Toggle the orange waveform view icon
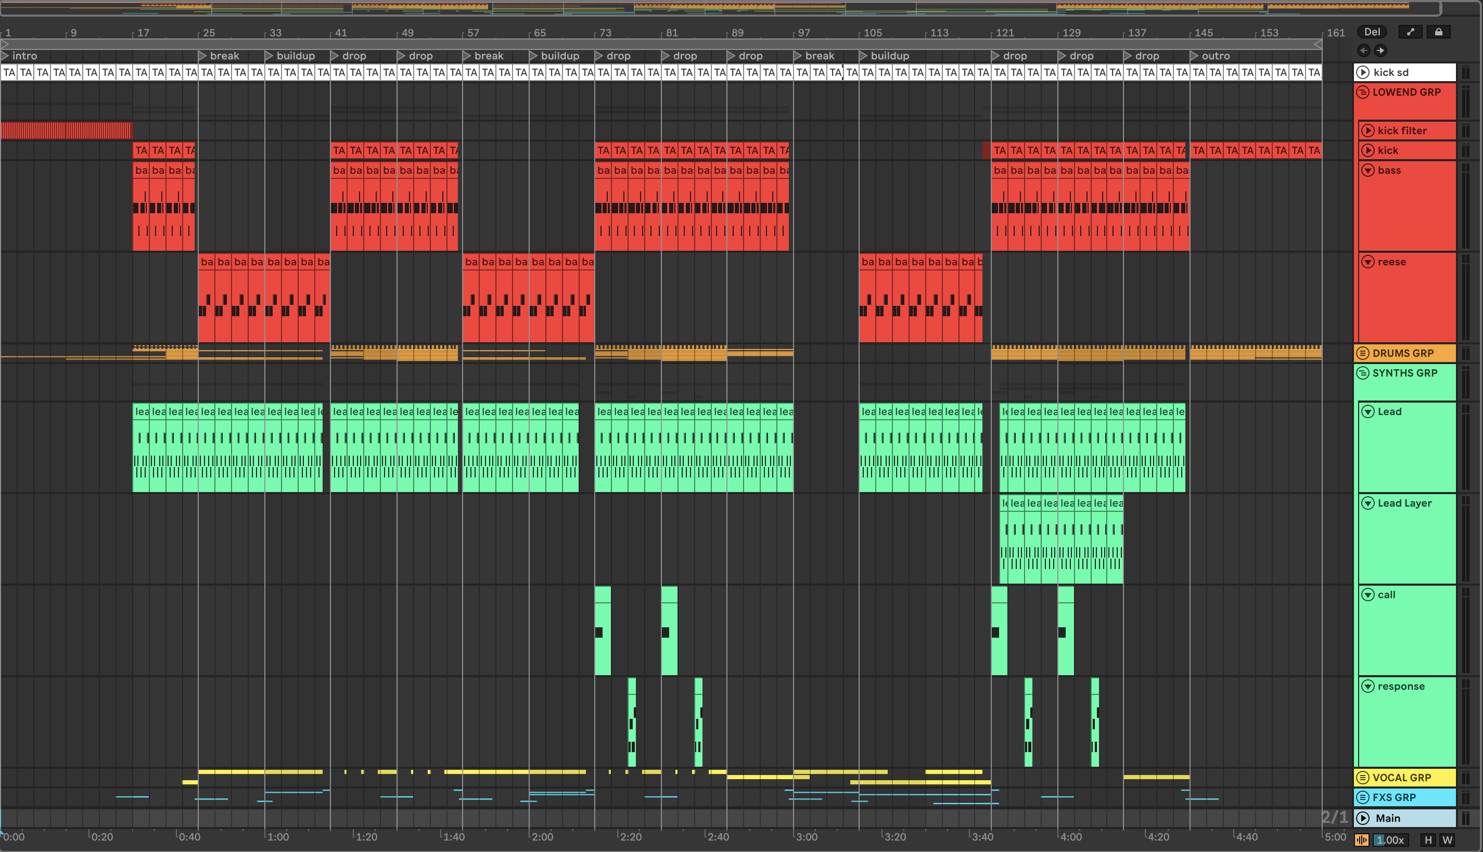The width and height of the screenshot is (1483, 852). coord(1361,841)
